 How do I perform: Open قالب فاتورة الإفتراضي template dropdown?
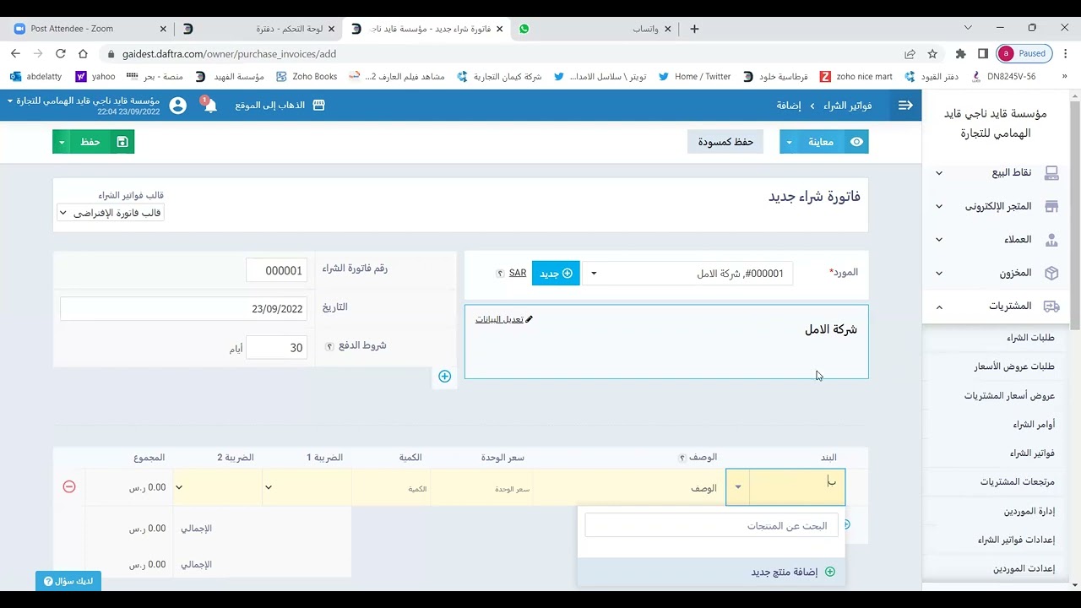111,213
